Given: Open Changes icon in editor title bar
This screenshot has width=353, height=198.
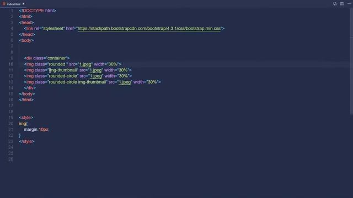Looking at the screenshot, I should [335, 4].
